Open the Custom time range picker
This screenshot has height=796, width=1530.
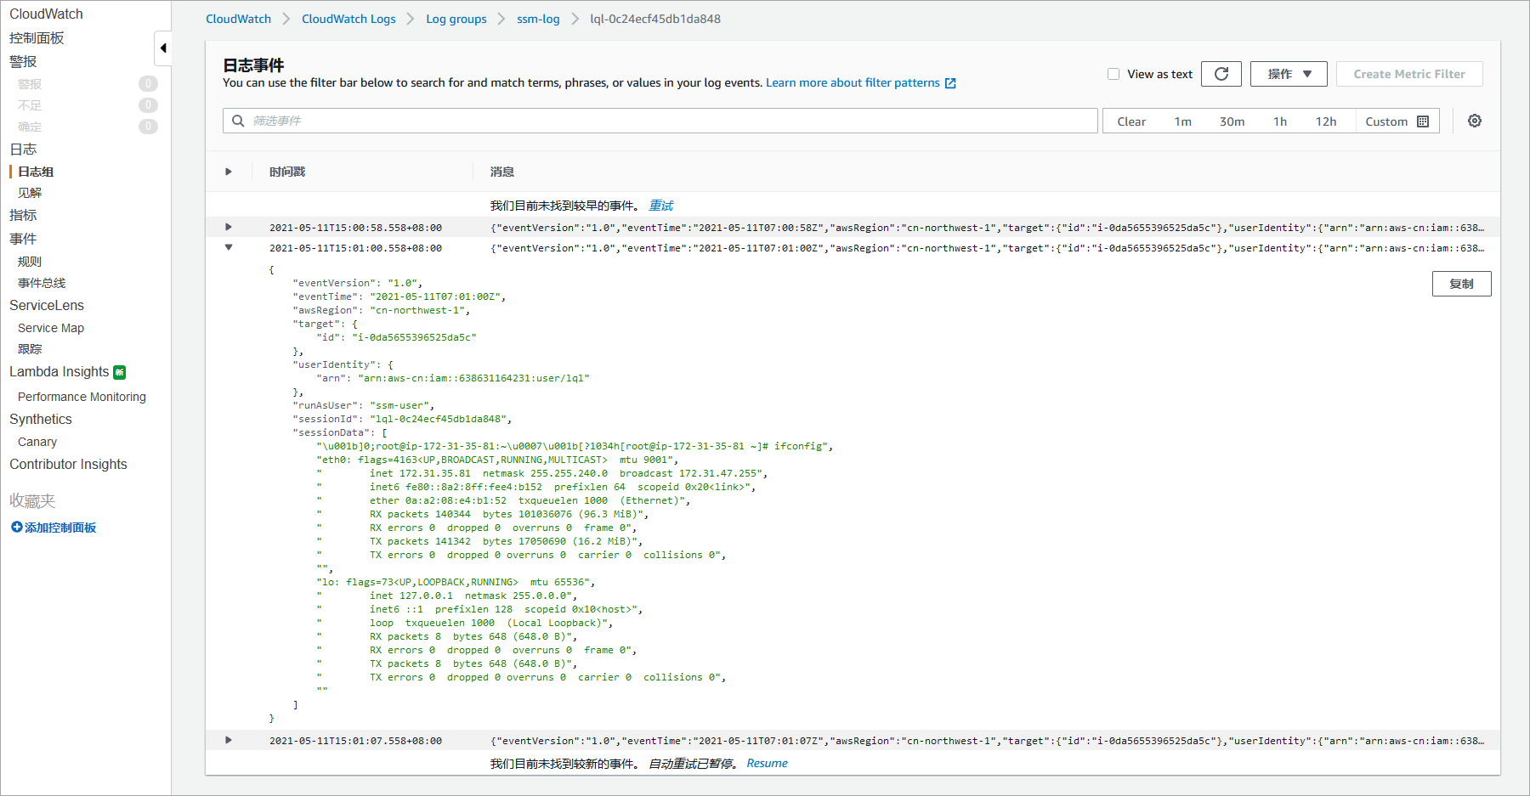[1397, 121]
